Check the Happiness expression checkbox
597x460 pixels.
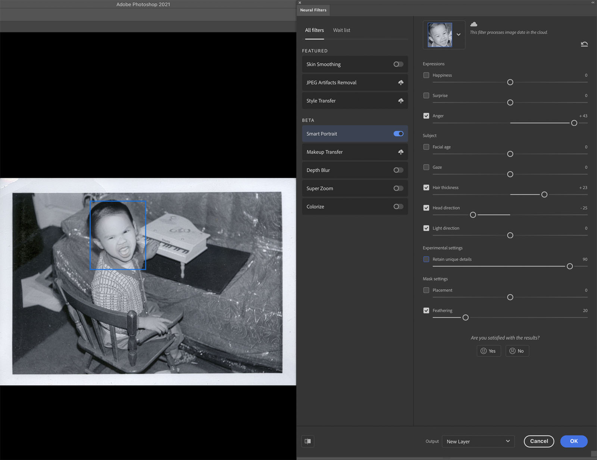426,75
